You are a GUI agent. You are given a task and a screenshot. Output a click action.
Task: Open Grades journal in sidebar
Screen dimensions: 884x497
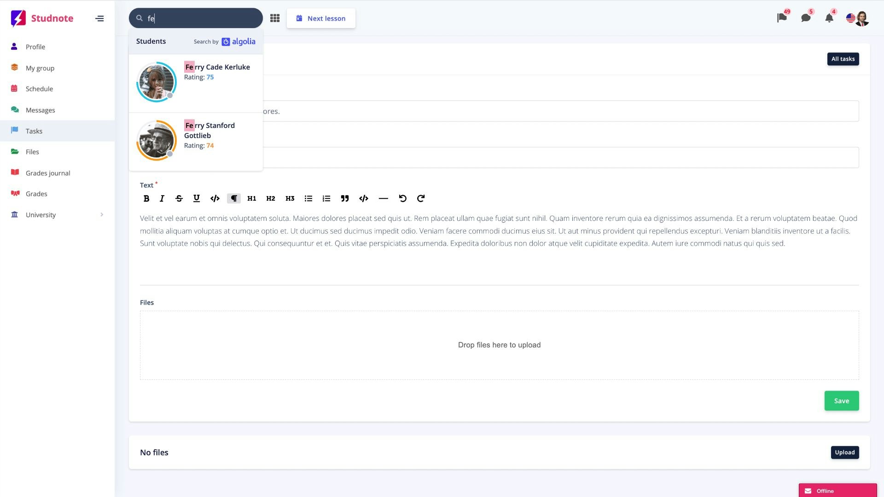(48, 173)
